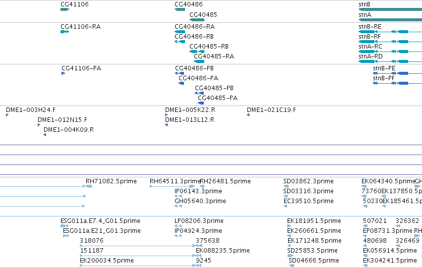Select EST EC39510.5prime

[x=309, y=201]
